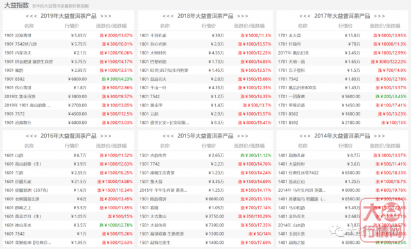
Task: Click the 大益指数 page heading
Action: [17, 5]
